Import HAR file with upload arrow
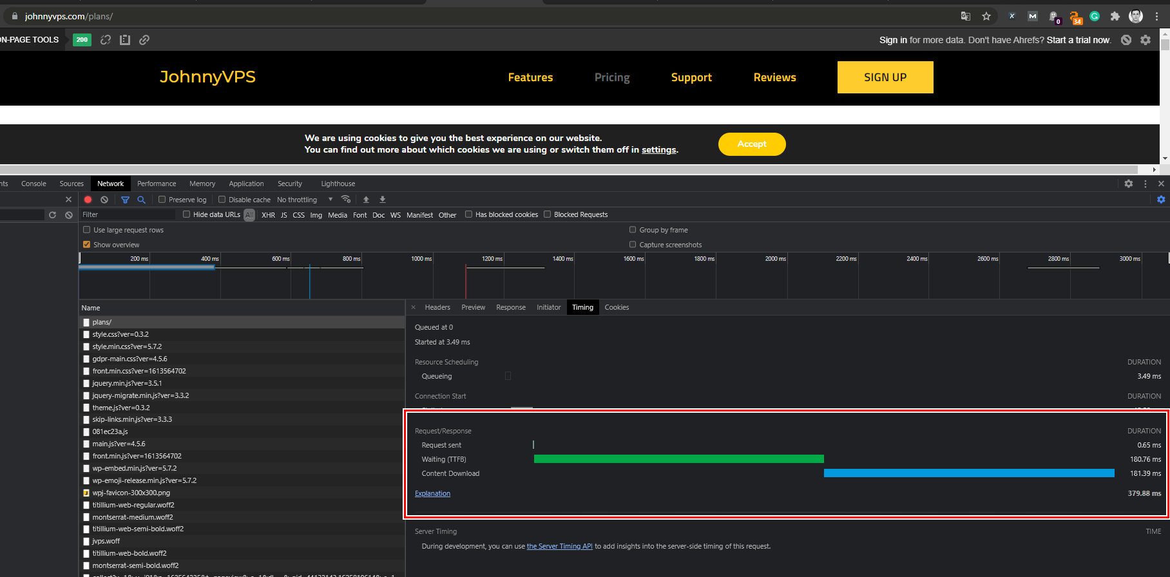 click(x=366, y=200)
